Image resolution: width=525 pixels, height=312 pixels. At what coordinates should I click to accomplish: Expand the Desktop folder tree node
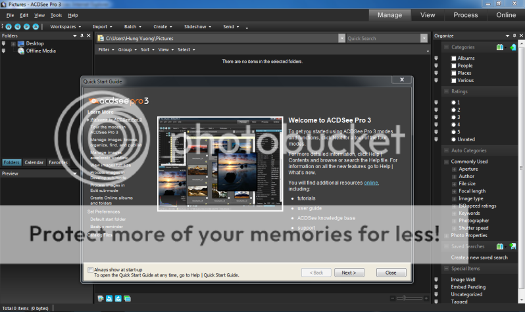click(x=12, y=44)
